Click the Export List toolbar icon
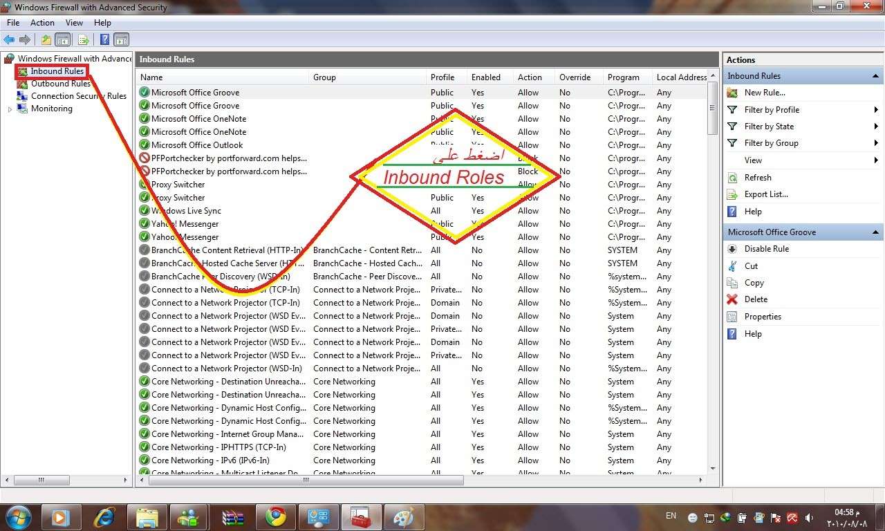This screenshot has width=885, height=531. (x=84, y=40)
